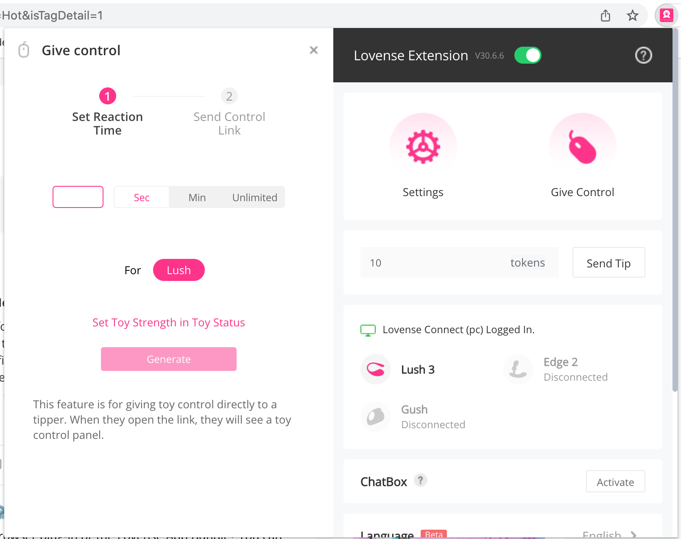
Task: Activate the ChatBox
Action: click(615, 482)
